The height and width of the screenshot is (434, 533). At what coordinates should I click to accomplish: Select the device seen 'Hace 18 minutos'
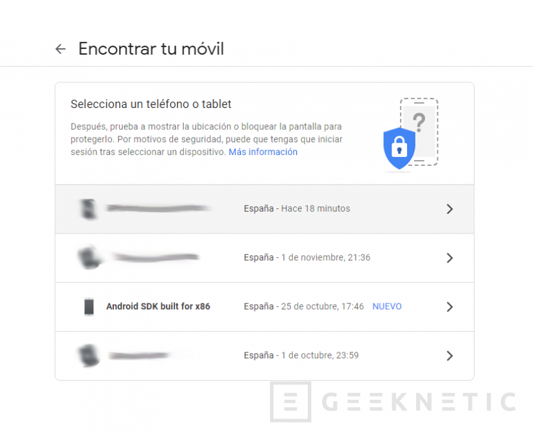pos(264,209)
